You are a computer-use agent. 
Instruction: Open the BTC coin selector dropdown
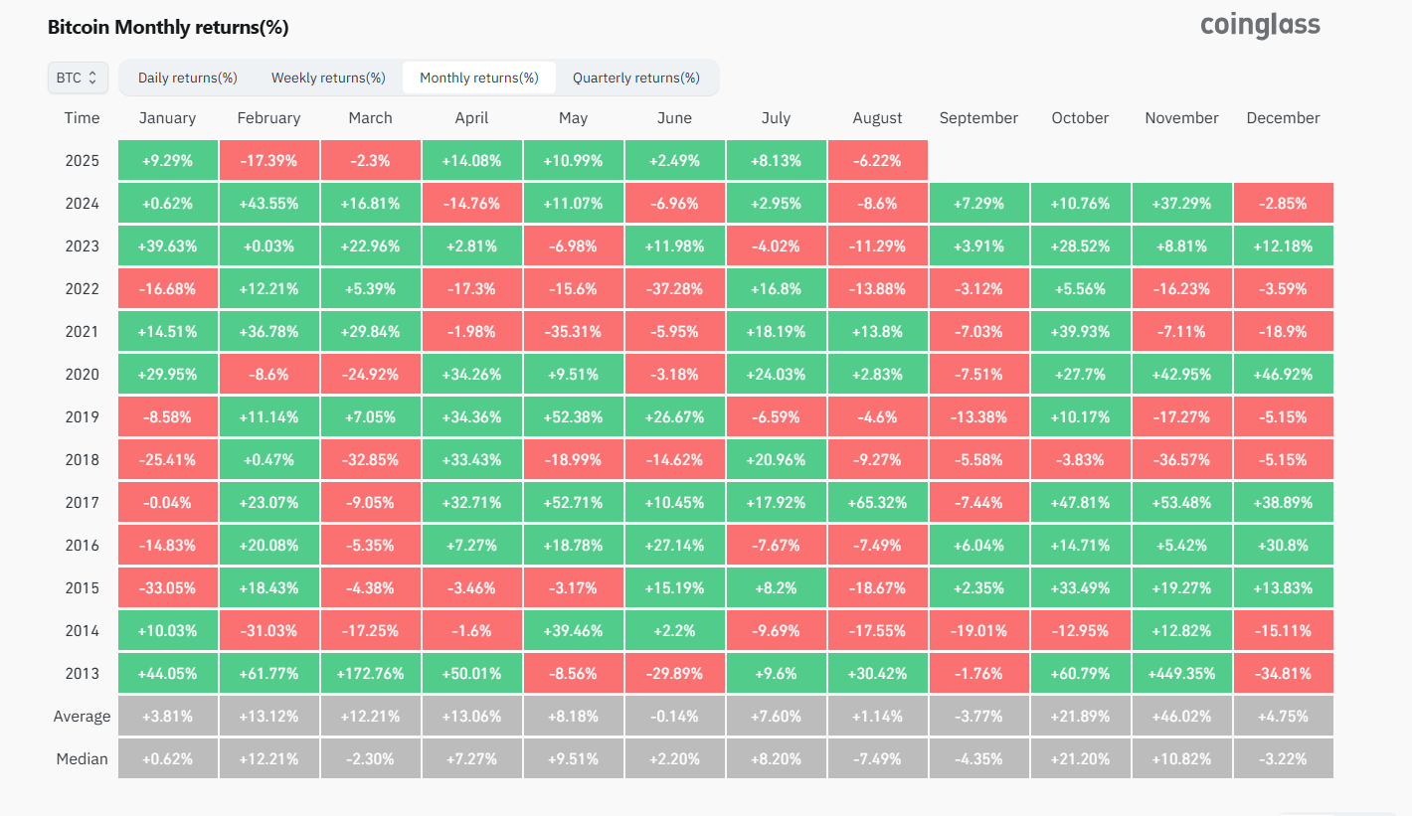click(78, 78)
